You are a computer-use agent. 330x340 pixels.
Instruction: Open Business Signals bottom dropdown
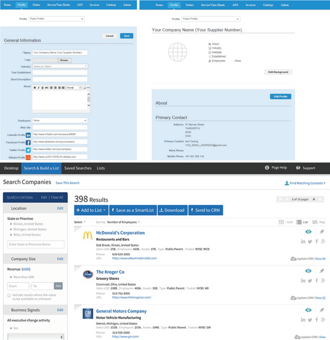click(x=36, y=337)
